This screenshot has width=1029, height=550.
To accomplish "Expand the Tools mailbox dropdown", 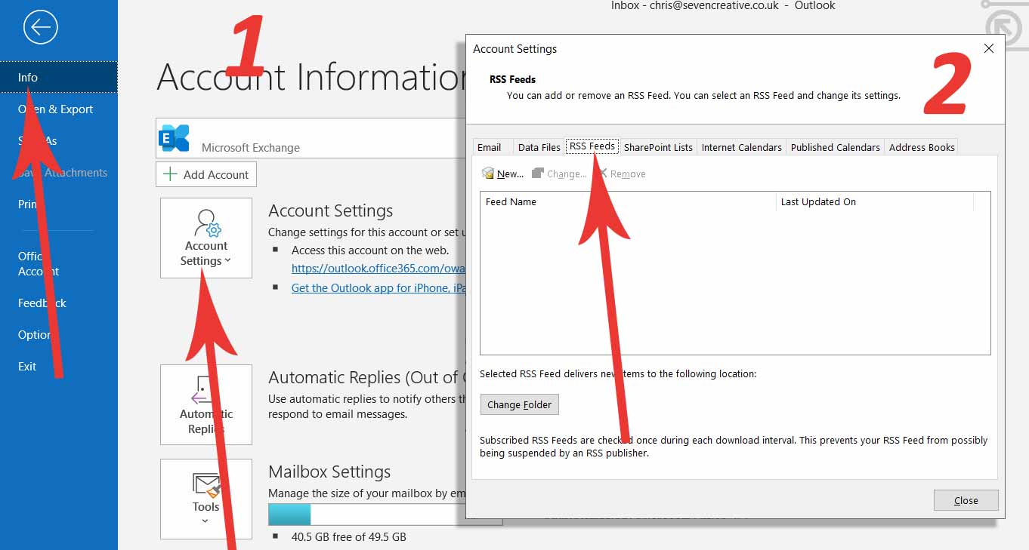I will coord(206,499).
